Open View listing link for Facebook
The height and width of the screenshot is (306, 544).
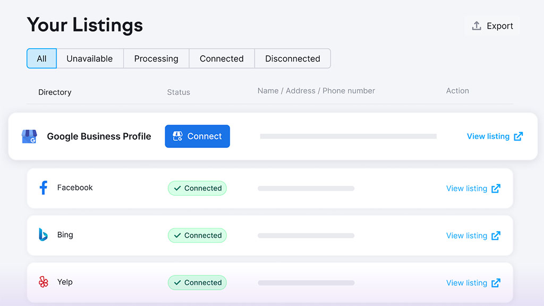[466, 188]
